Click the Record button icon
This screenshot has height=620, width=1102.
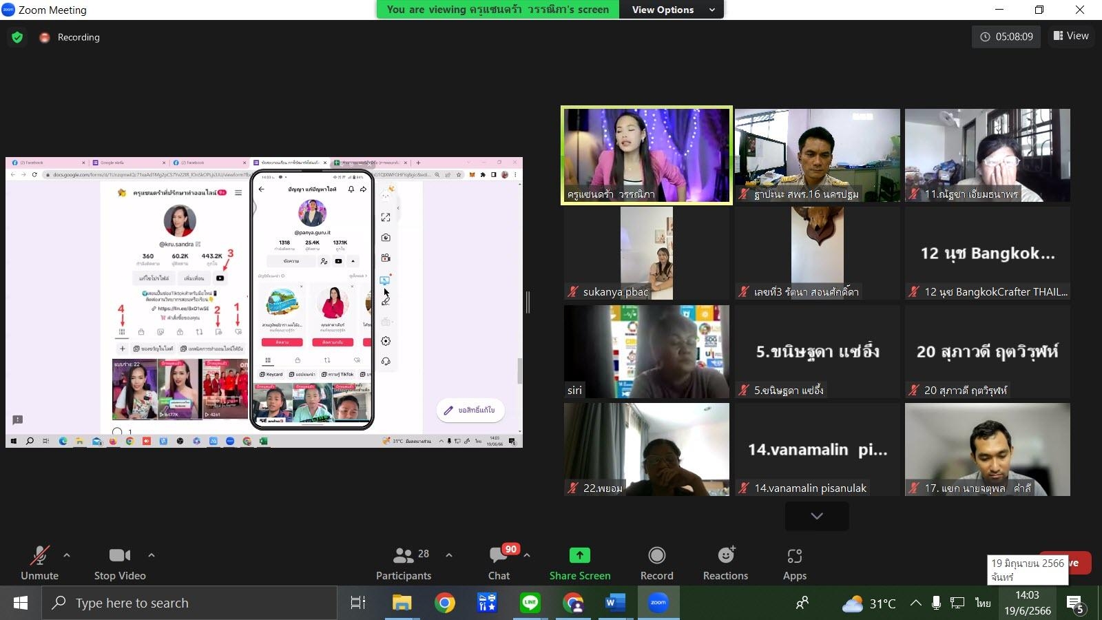(x=656, y=555)
